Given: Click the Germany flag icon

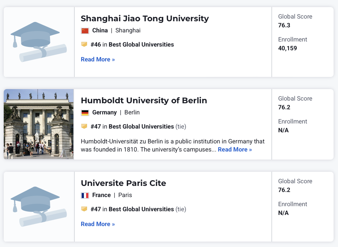Looking at the screenshot, I should click(85, 113).
